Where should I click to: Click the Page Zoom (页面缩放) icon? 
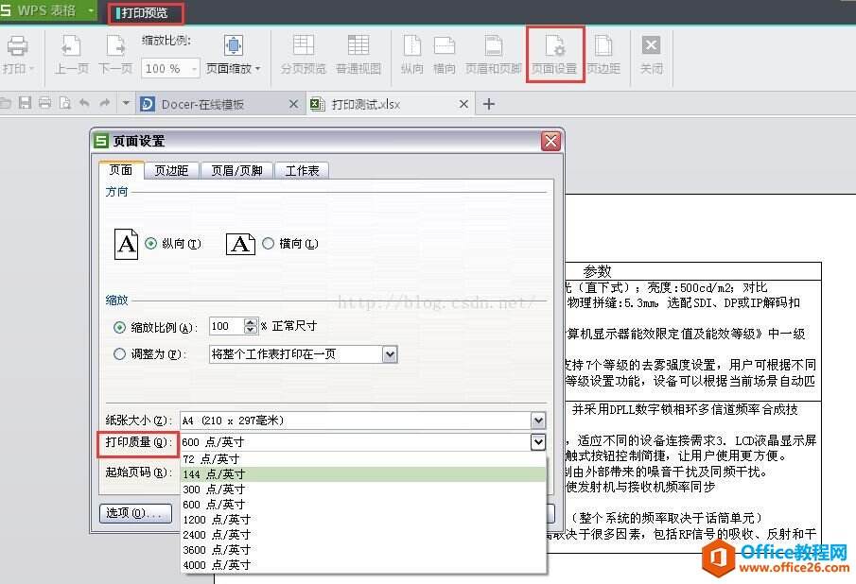pos(233,45)
